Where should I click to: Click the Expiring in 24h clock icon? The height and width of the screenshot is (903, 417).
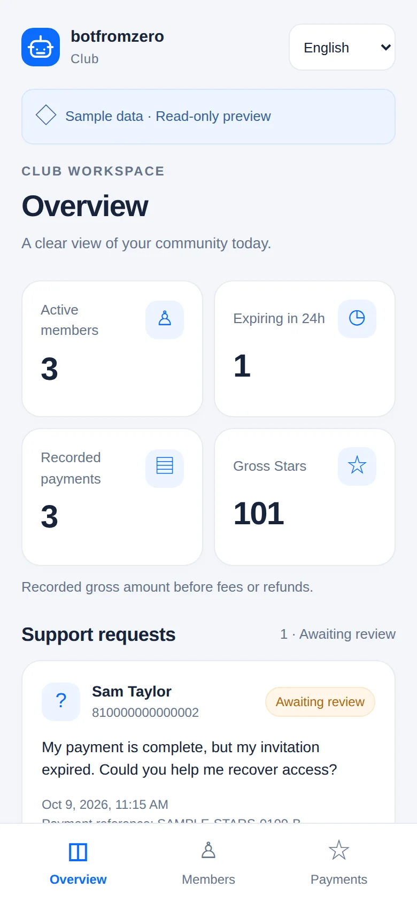click(357, 318)
